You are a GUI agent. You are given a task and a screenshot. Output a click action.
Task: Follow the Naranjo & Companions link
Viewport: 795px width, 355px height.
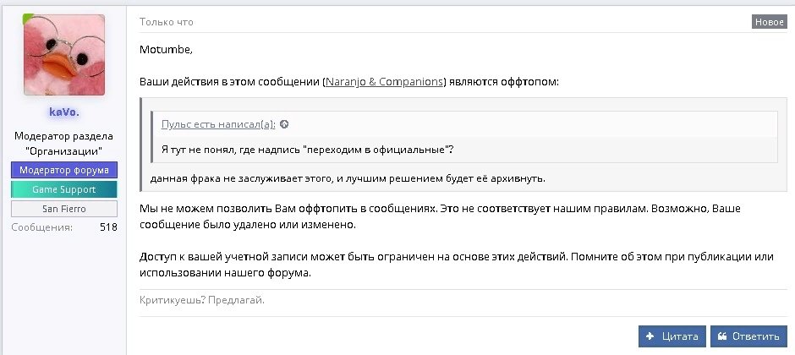tap(385, 82)
